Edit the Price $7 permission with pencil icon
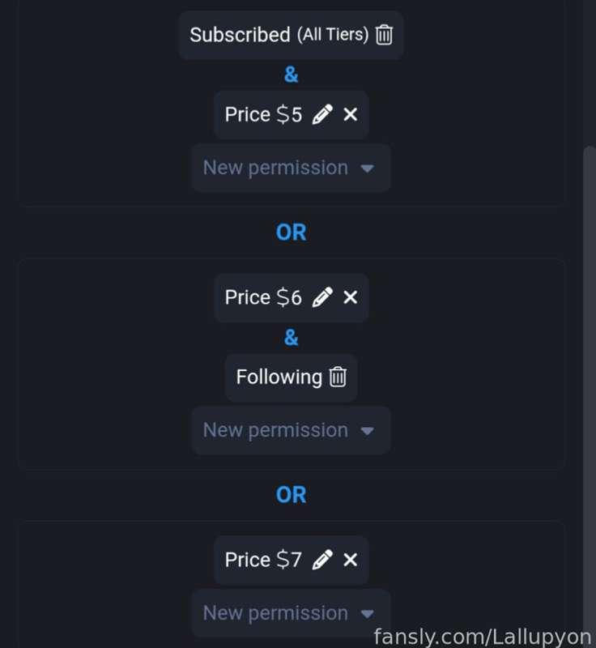This screenshot has width=596, height=648. (x=322, y=560)
